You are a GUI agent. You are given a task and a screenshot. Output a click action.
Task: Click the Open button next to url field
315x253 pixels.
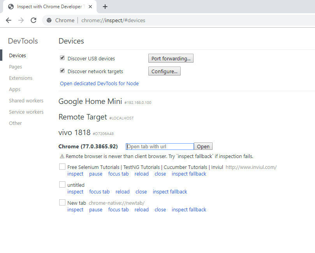click(x=203, y=146)
